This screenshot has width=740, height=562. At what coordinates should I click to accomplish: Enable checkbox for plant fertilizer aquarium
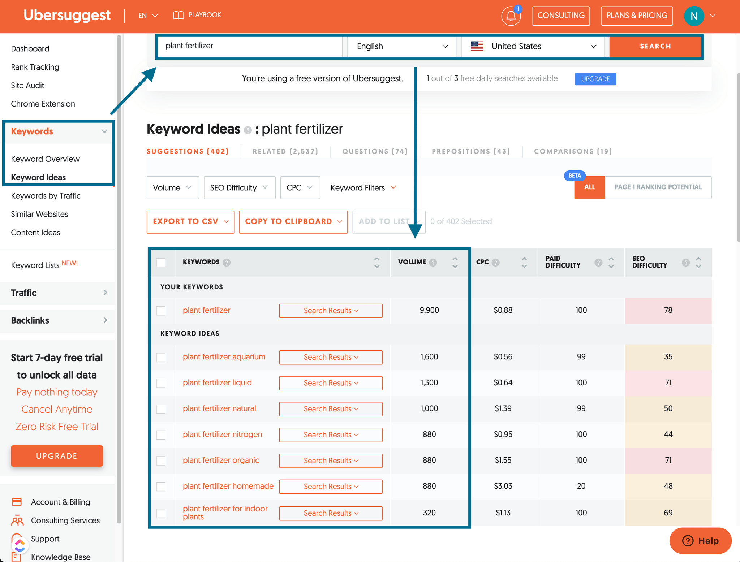pyautogui.click(x=162, y=356)
